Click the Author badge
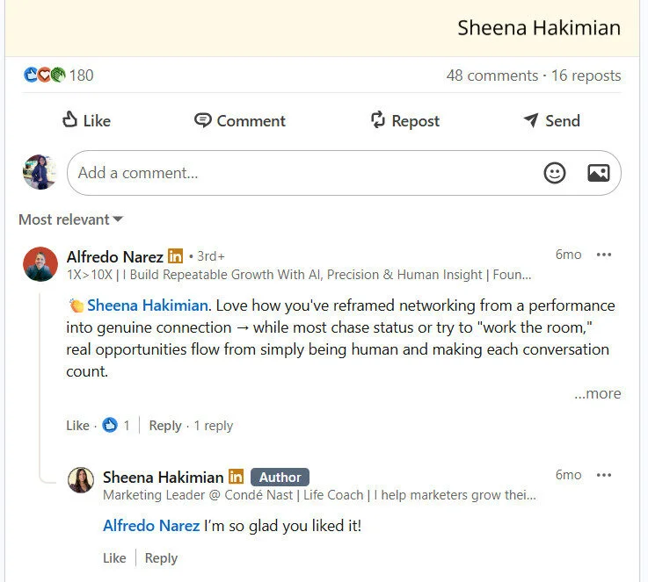Image resolution: width=648 pixels, height=582 pixels. click(280, 478)
